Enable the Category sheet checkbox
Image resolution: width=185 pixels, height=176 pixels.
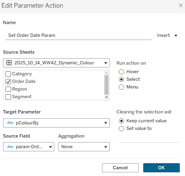point(9,74)
